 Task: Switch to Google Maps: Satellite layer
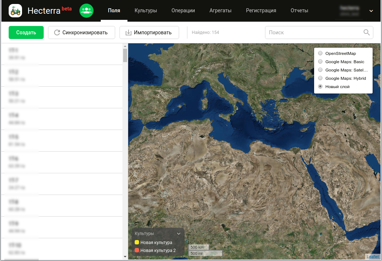point(320,70)
